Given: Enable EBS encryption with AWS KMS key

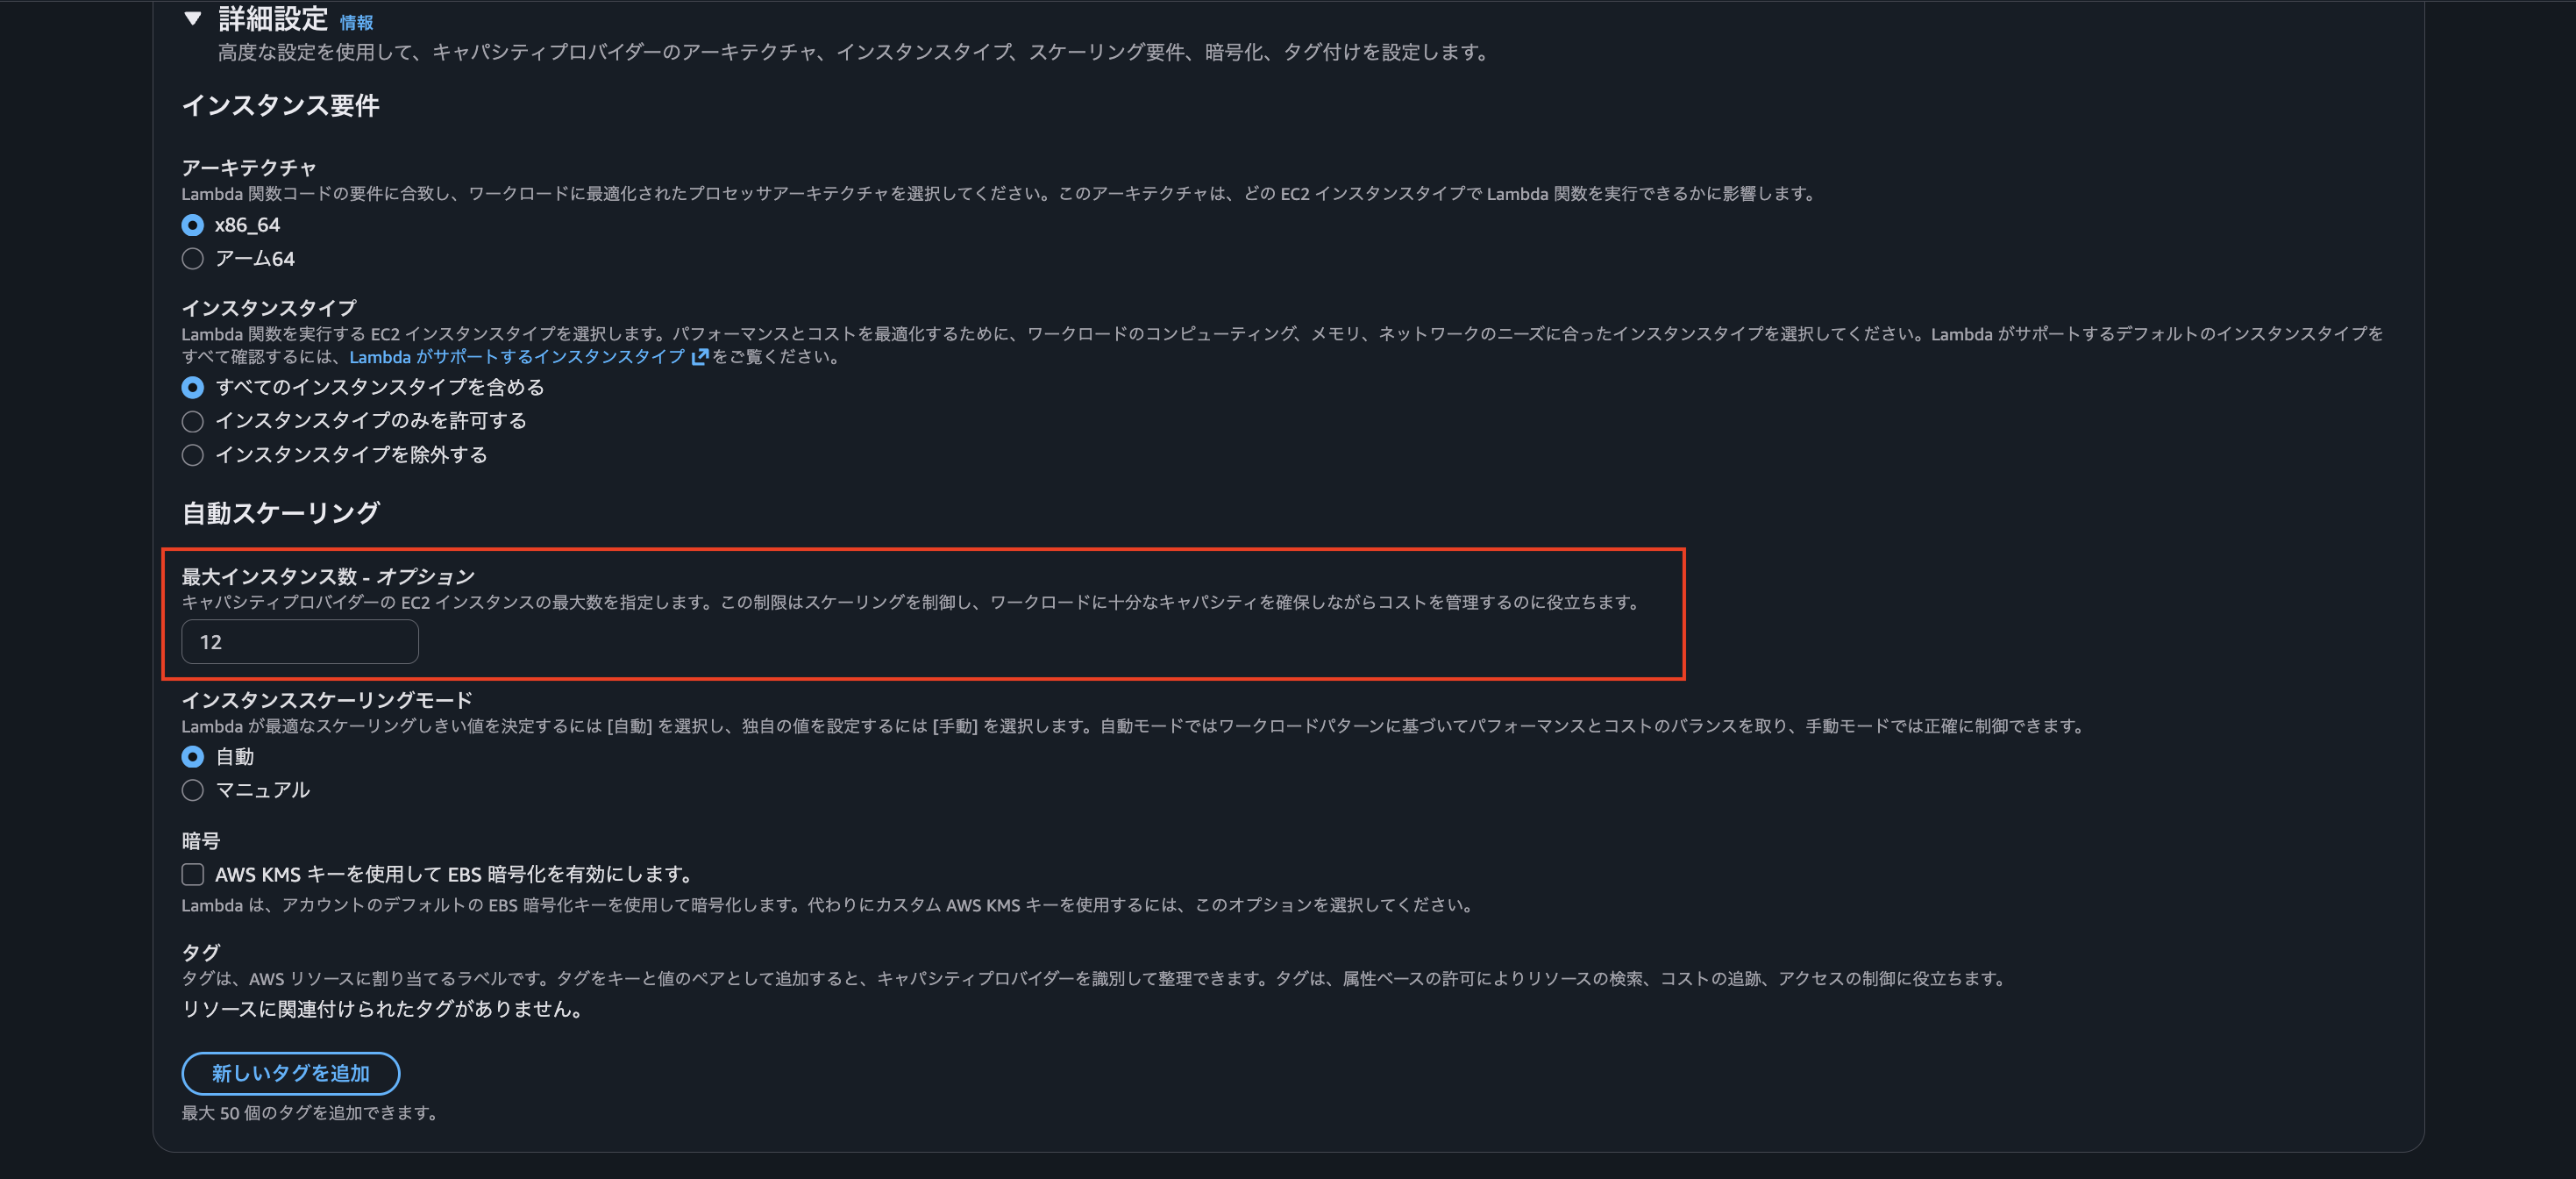Looking at the screenshot, I should [x=192, y=874].
